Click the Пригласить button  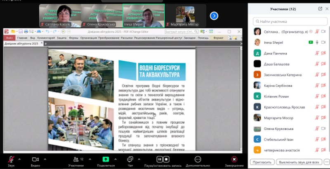click(262, 162)
